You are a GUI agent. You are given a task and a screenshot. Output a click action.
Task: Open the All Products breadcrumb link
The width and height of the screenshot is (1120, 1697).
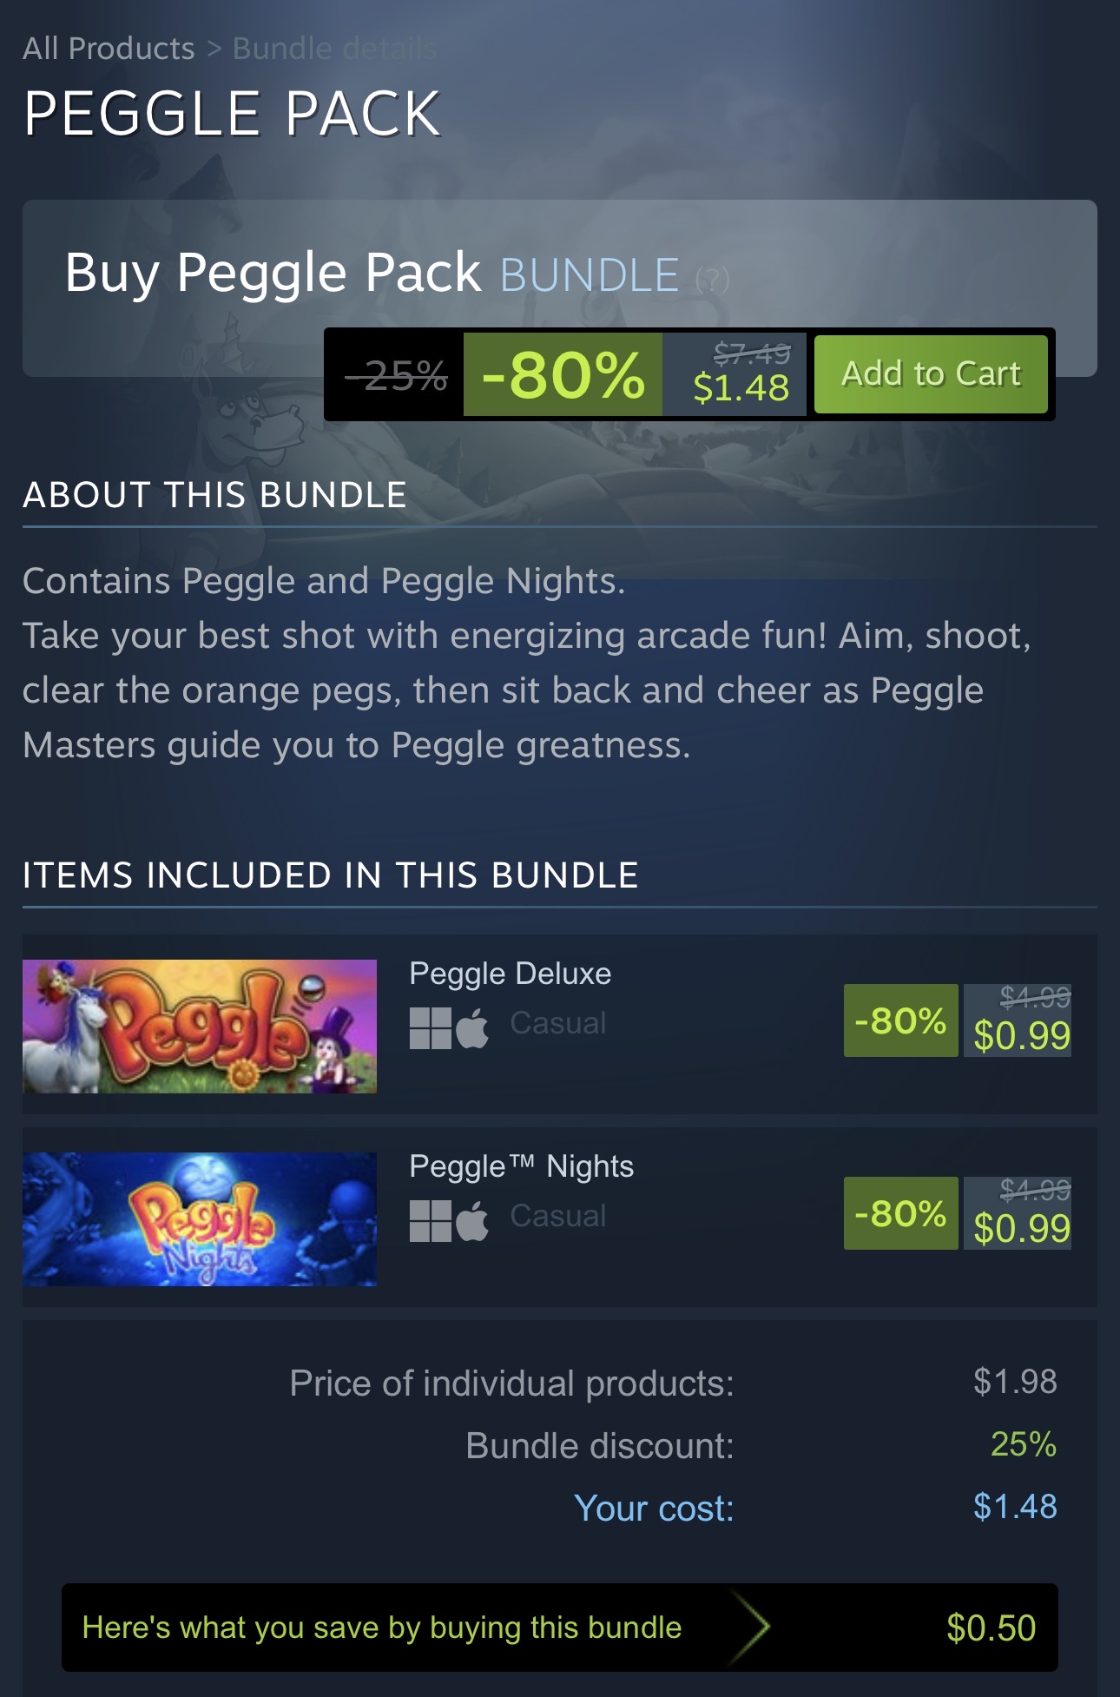pyautogui.click(x=109, y=49)
